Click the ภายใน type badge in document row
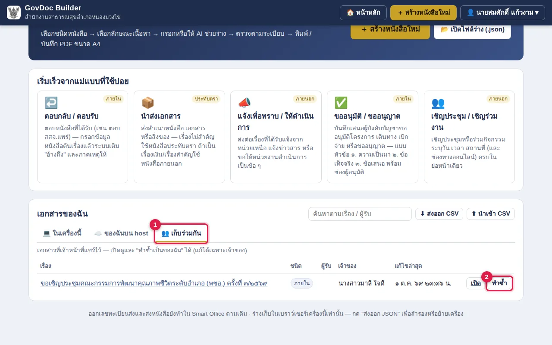Image resolution: width=552 pixels, height=345 pixels. [302, 283]
